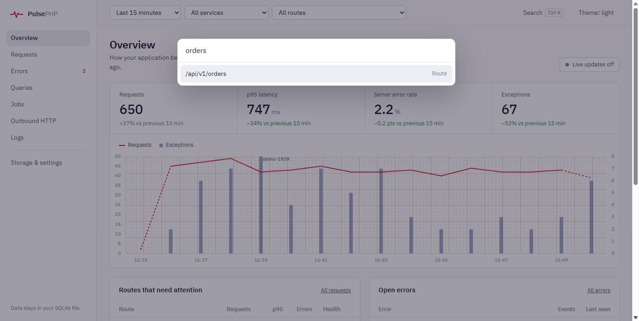Click the 'Events' column header
Image resolution: width=639 pixels, height=321 pixels.
[566, 309]
